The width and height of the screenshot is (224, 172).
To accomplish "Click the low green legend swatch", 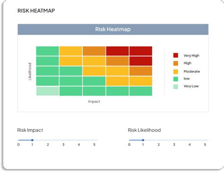I will coord(176,79).
